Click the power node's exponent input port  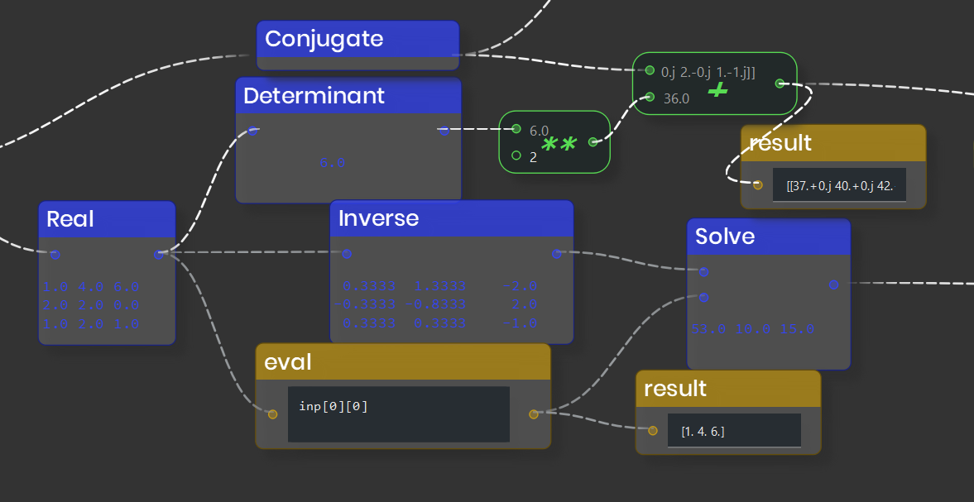click(516, 155)
